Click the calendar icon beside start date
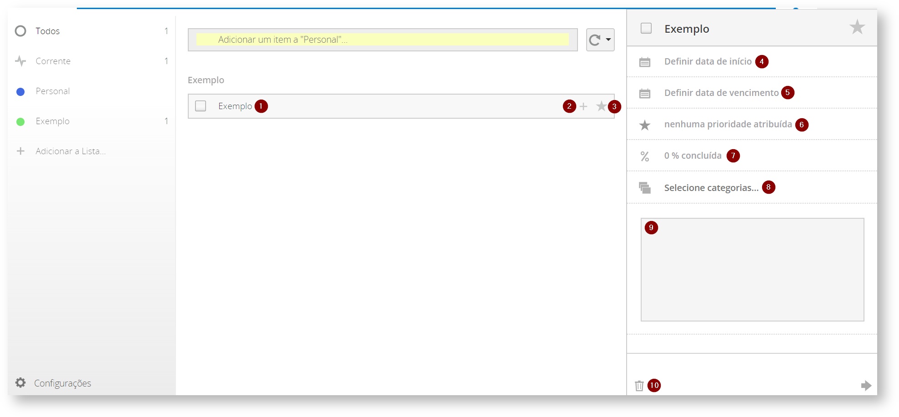The image size is (899, 417). click(x=645, y=62)
